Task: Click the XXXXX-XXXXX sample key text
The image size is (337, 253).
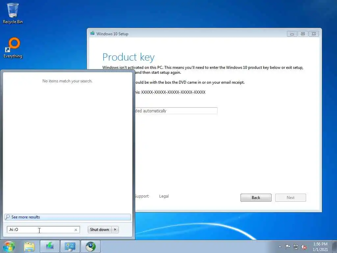Action: (x=173, y=92)
